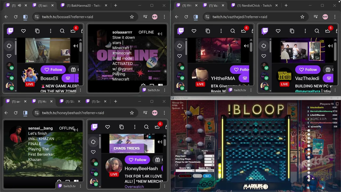Go back in vazthejedi window
The width and height of the screenshot is (341, 192).
[177, 17]
